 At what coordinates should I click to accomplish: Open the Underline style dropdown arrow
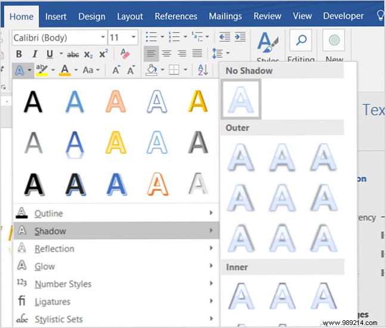tap(61, 54)
